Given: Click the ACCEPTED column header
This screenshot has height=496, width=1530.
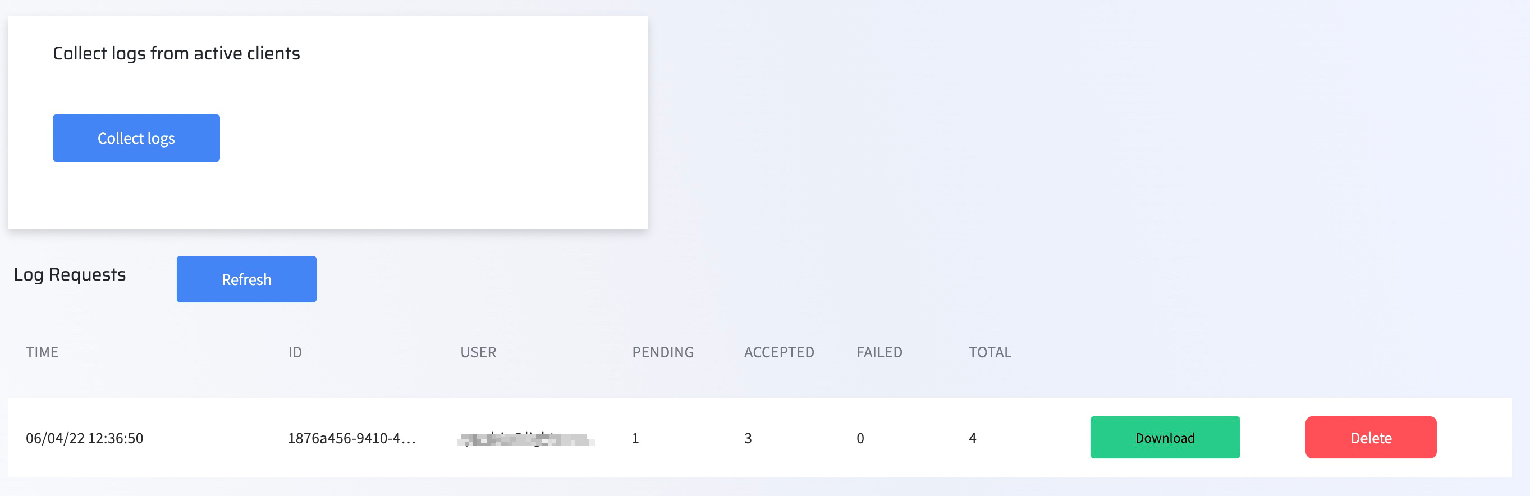Looking at the screenshot, I should click(x=778, y=352).
